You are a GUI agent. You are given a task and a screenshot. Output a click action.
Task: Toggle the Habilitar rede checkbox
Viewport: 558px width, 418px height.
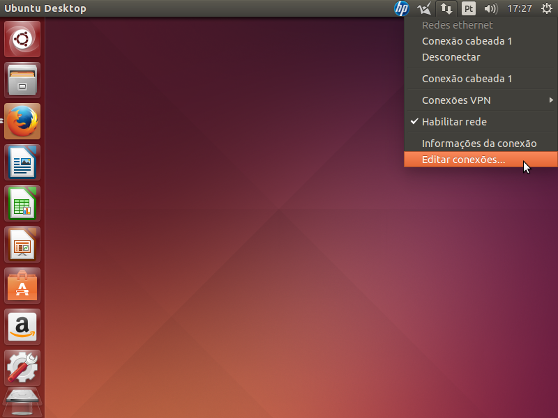click(x=454, y=122)
